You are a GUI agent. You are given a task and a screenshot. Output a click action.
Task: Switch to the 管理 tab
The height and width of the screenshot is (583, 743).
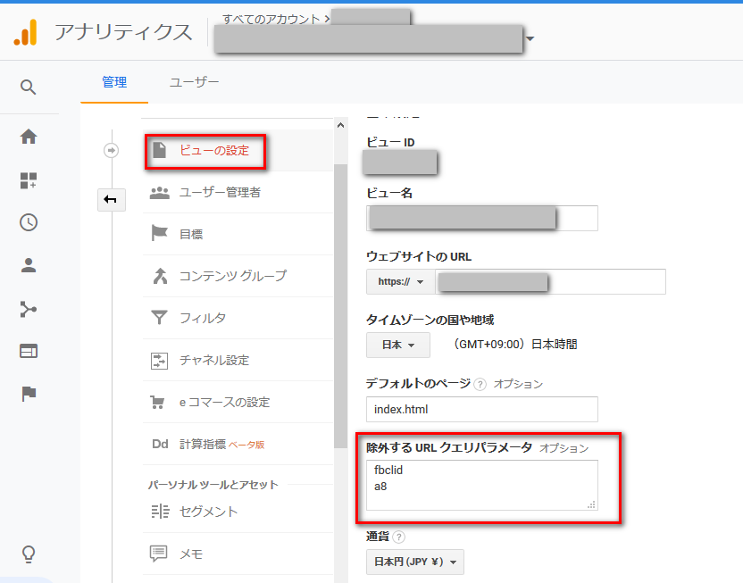click(x=114, y=82)
